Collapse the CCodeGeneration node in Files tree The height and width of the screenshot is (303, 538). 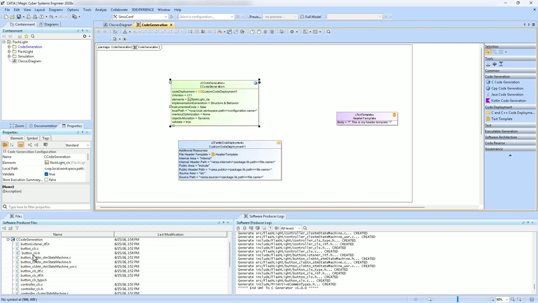pos(8,240)
